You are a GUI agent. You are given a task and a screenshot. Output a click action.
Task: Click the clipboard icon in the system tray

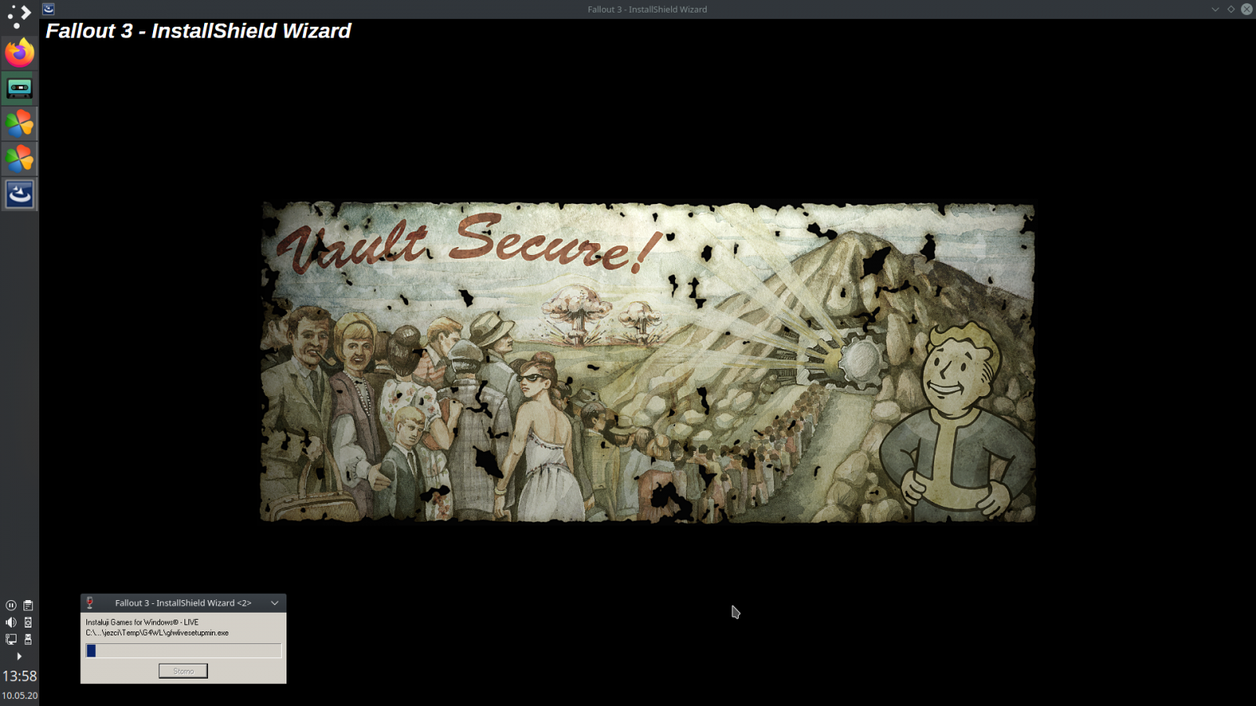click(28, 605)
